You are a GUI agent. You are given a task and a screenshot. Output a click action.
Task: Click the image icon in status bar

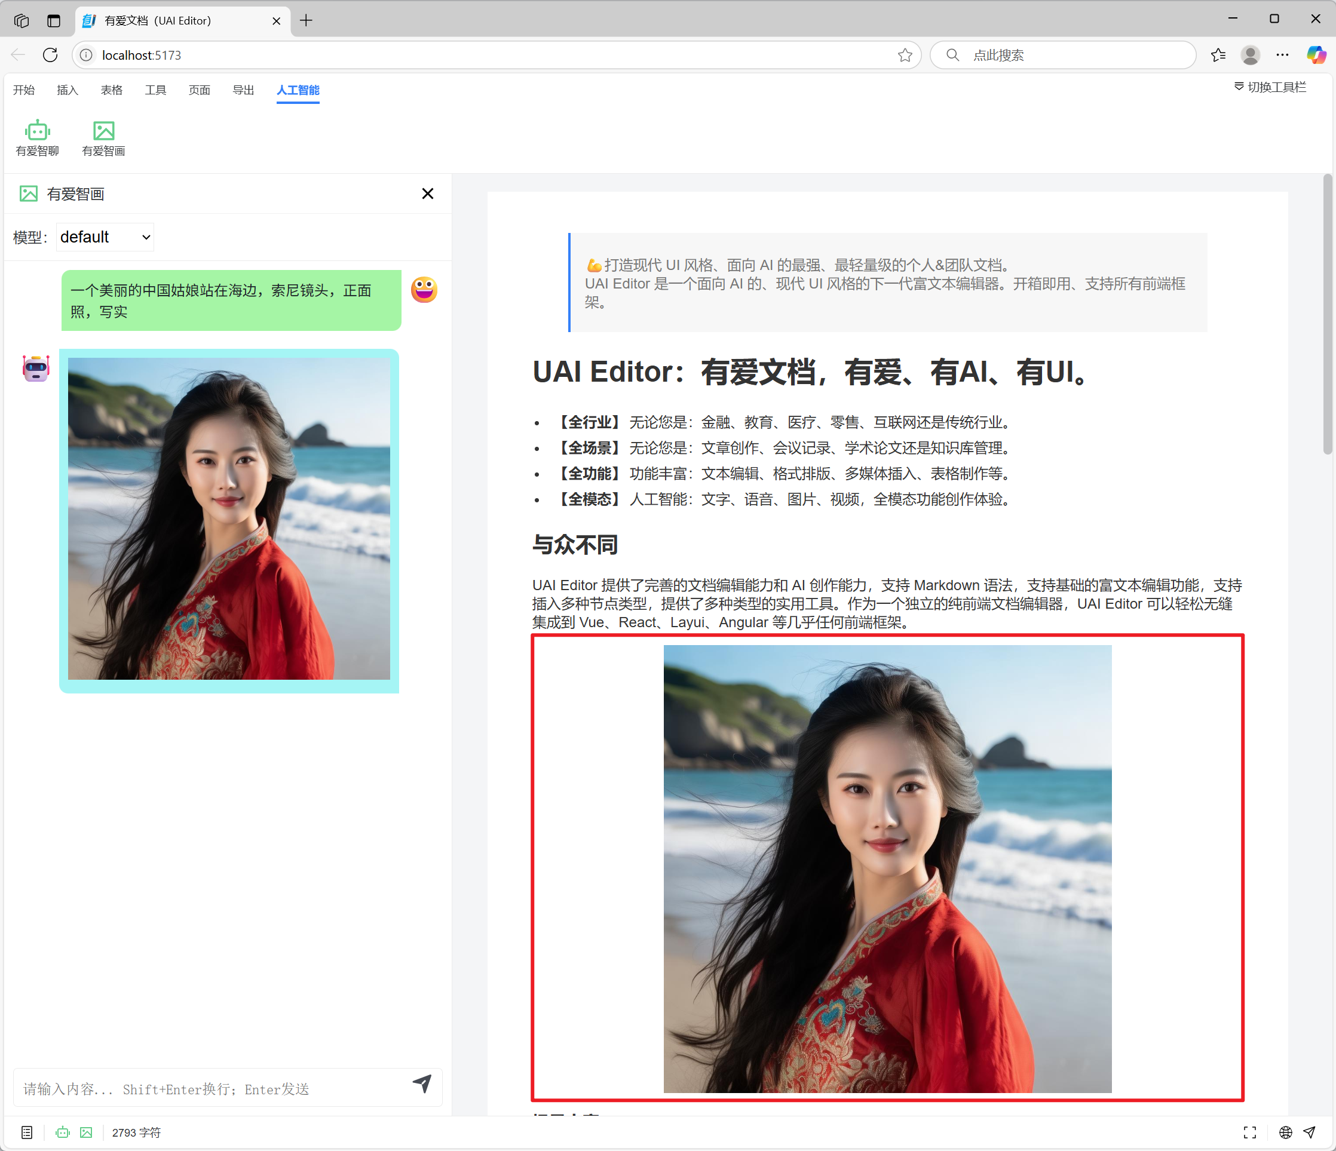(x=87, y=1132)
